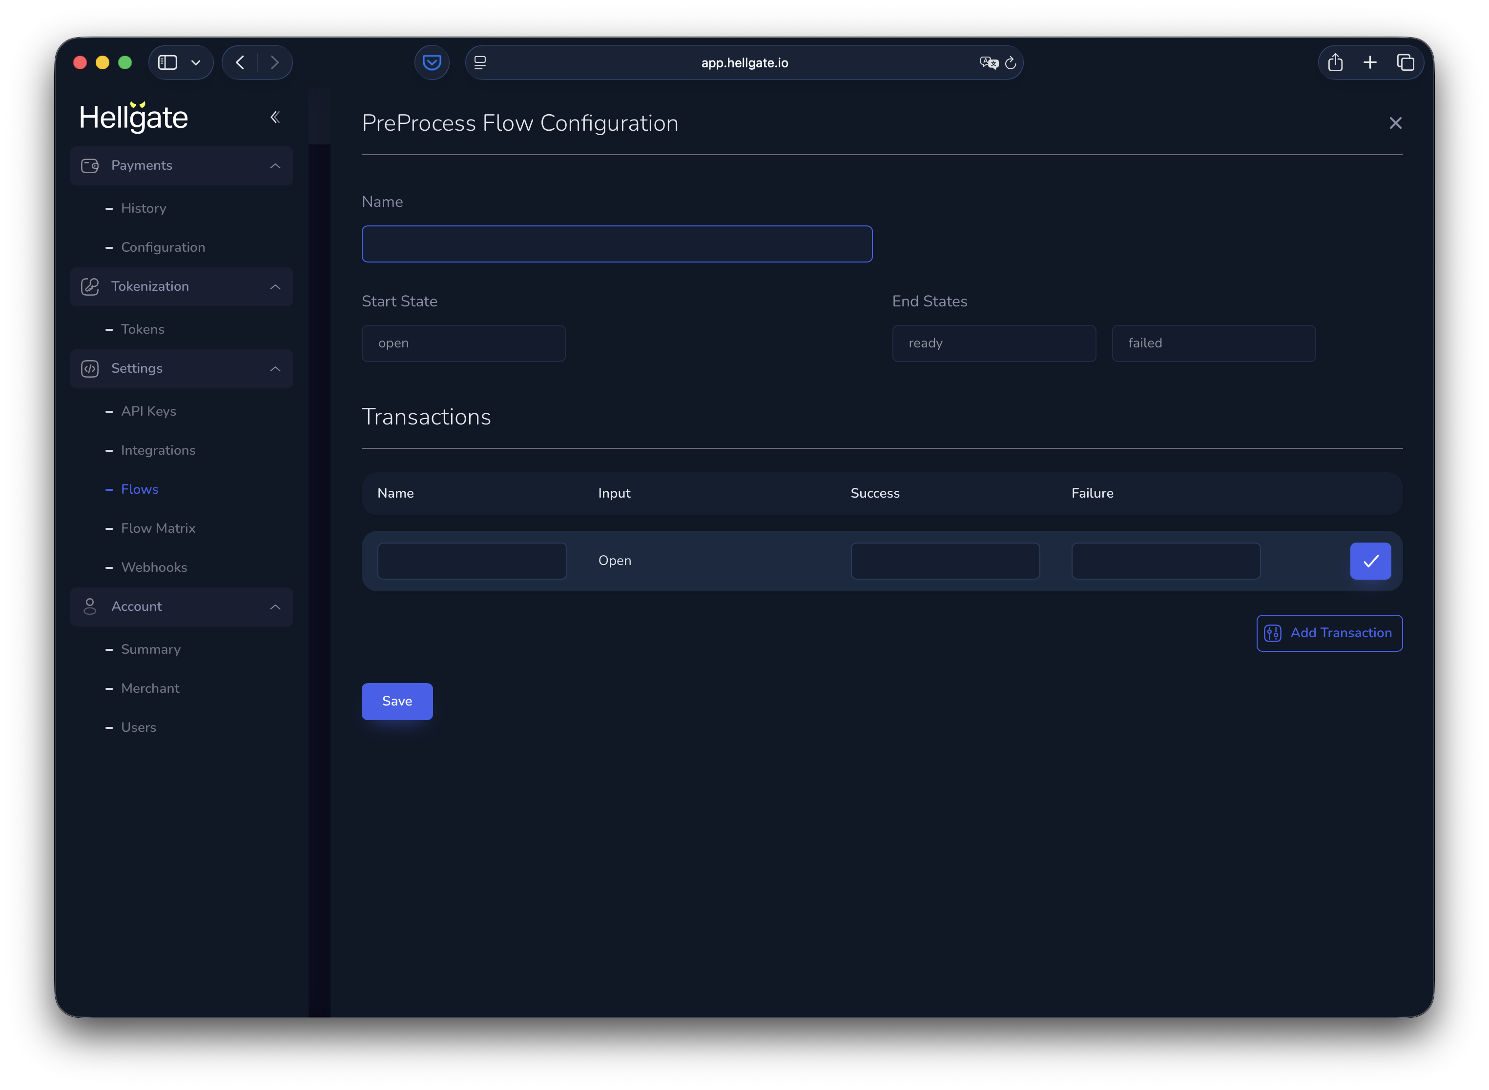Click the Account person icon
1489x1090 pixels.
(90, 606)
